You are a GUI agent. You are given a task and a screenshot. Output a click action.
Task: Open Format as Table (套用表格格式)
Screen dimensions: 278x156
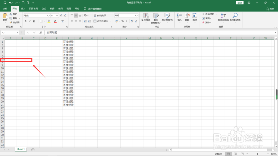156,18
